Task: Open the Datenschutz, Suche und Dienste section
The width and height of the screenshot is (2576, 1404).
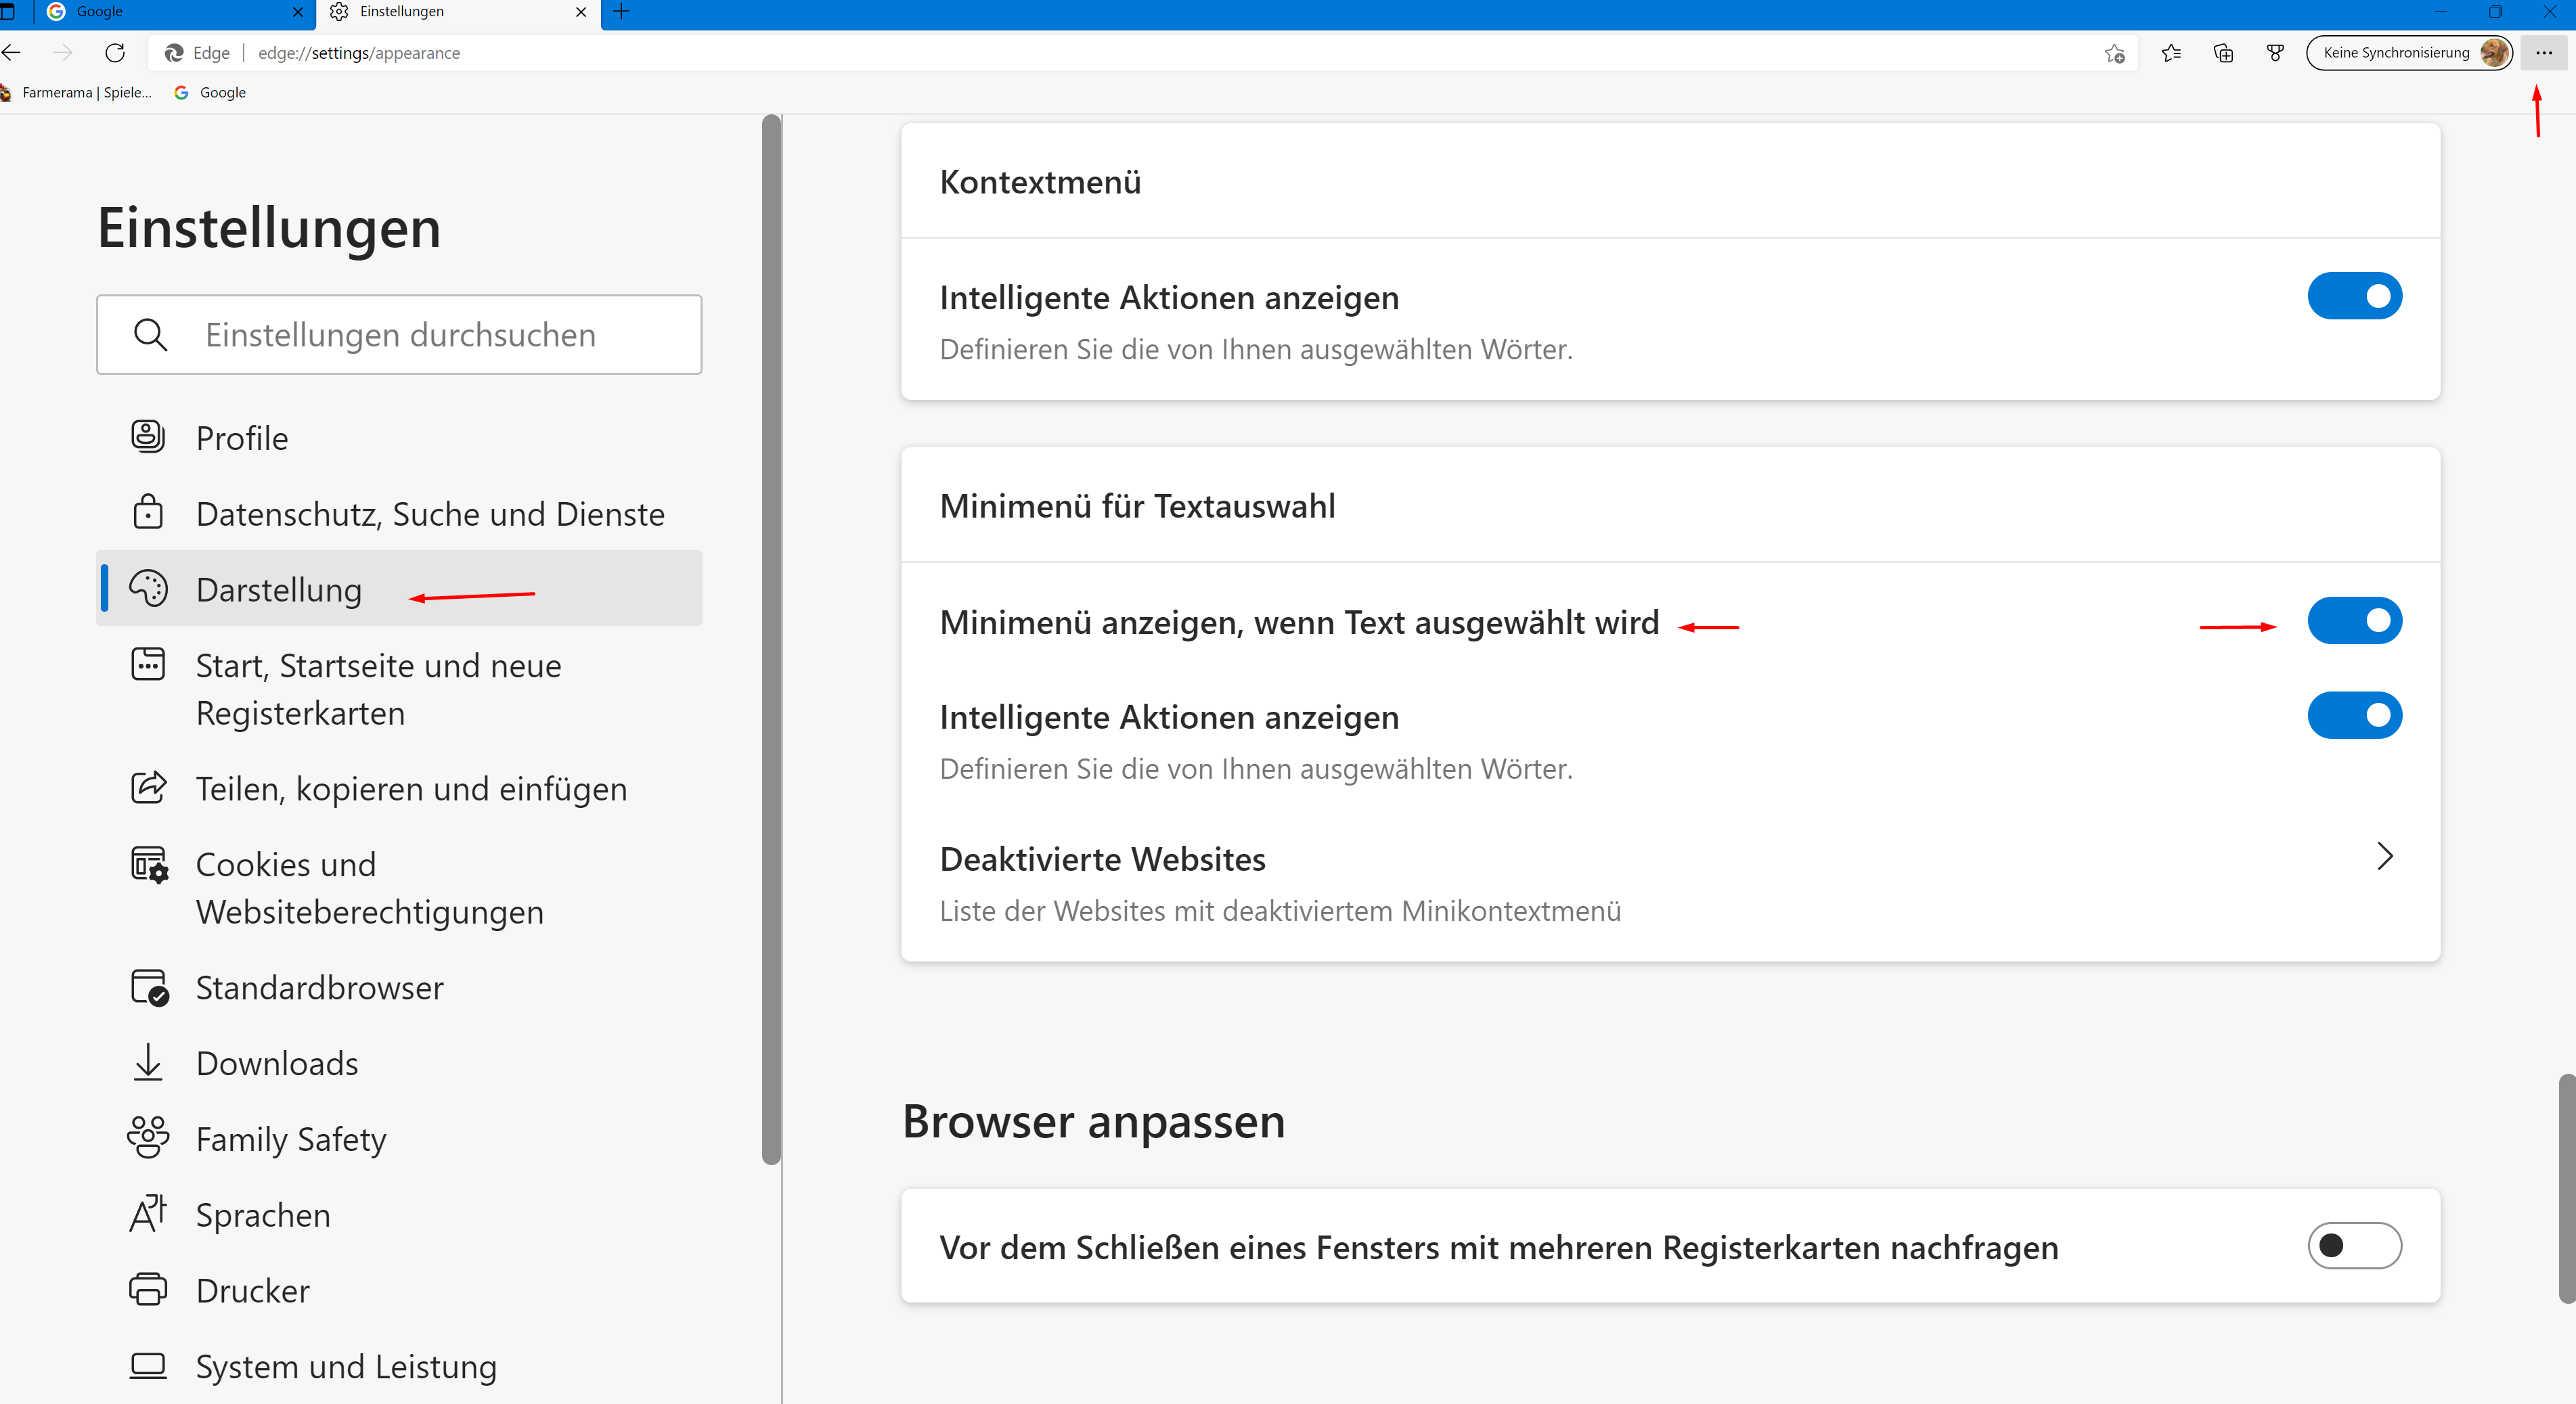Action: pos(429,514)
